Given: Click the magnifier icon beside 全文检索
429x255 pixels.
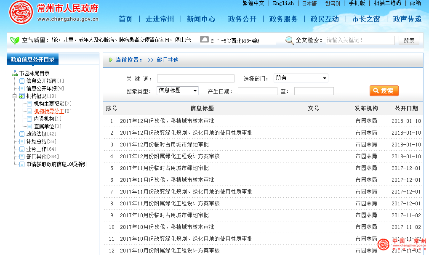Looking at the screenshot, I should [x=290, y=40].
